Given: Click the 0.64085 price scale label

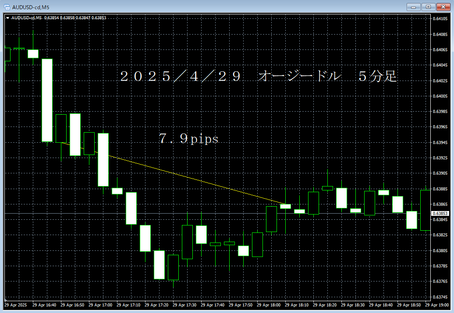Looking at the screenshot, I should pos(440,35).
